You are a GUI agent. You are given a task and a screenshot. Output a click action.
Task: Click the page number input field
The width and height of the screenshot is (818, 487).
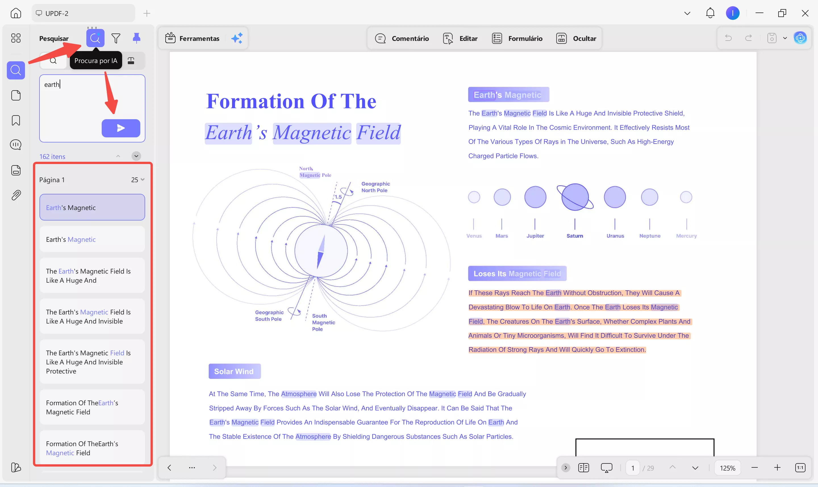(633, 468)
